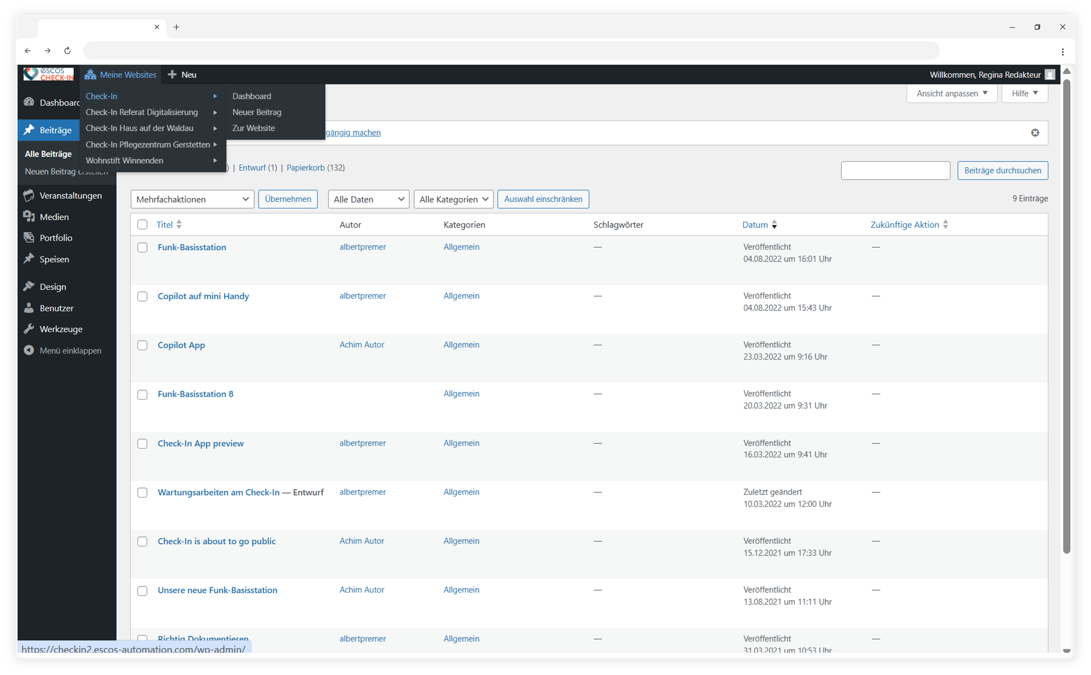
Task: Open the Alle Kategorien dropdown
Action: coord(453,199)
